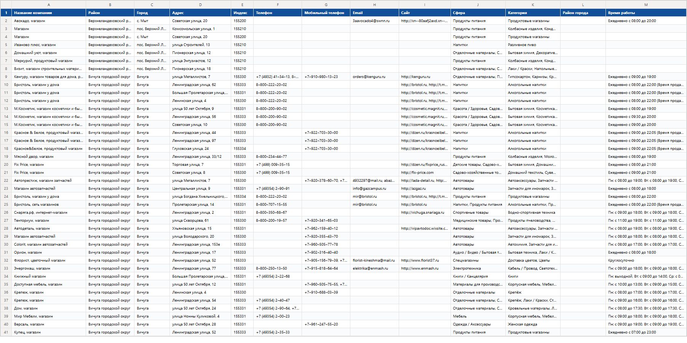Select column F letter header
This screenshot has width=687, height=343.
(278, 5)
